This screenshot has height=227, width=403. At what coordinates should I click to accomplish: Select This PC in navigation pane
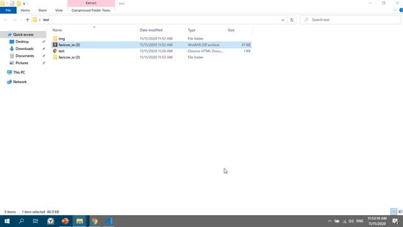click(19, 73)
